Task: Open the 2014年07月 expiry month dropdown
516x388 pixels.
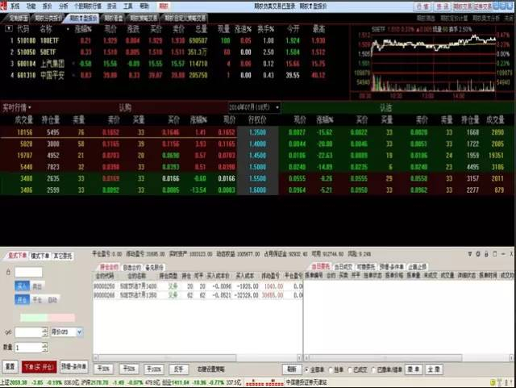Action: [x=254, y=107]
